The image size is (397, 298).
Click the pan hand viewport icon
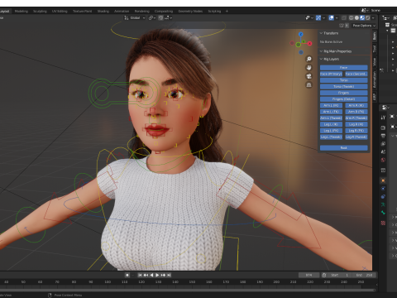coord(309,68)
